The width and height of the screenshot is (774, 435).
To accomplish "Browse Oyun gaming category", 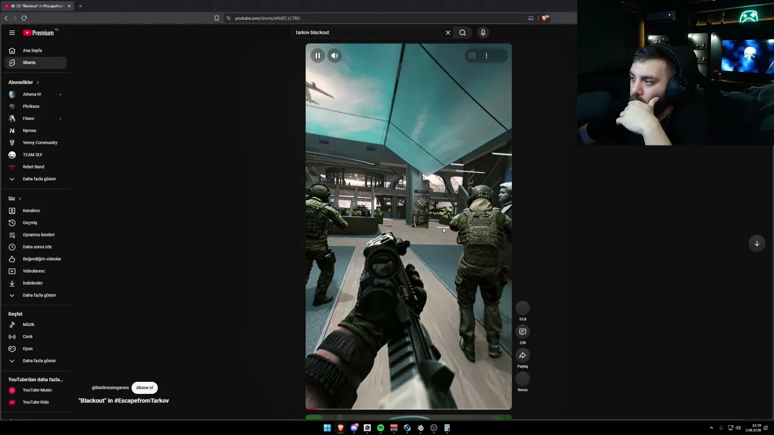I will 36,349.
